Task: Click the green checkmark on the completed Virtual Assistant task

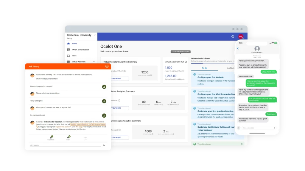Action: click(x=194, y=144)
